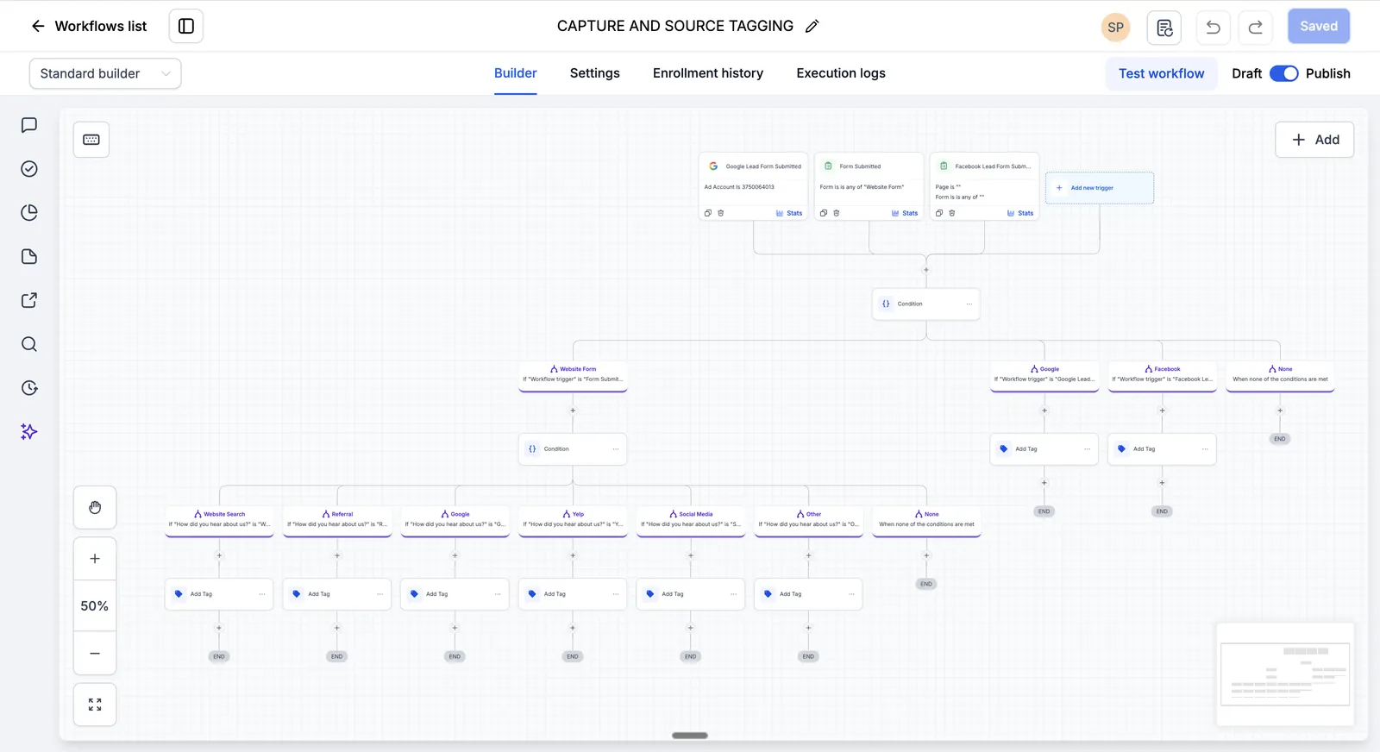
Task: Open Add Tag menu under Referral branch
Action: pyautogui.click(x=379, y=594)
